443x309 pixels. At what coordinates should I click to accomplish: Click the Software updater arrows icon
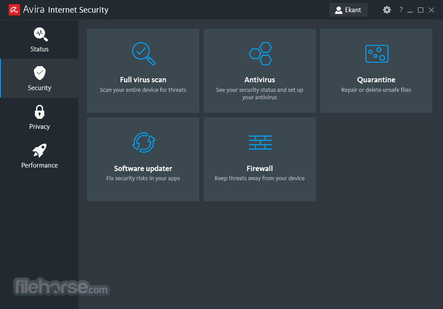[x=144, y=142]
